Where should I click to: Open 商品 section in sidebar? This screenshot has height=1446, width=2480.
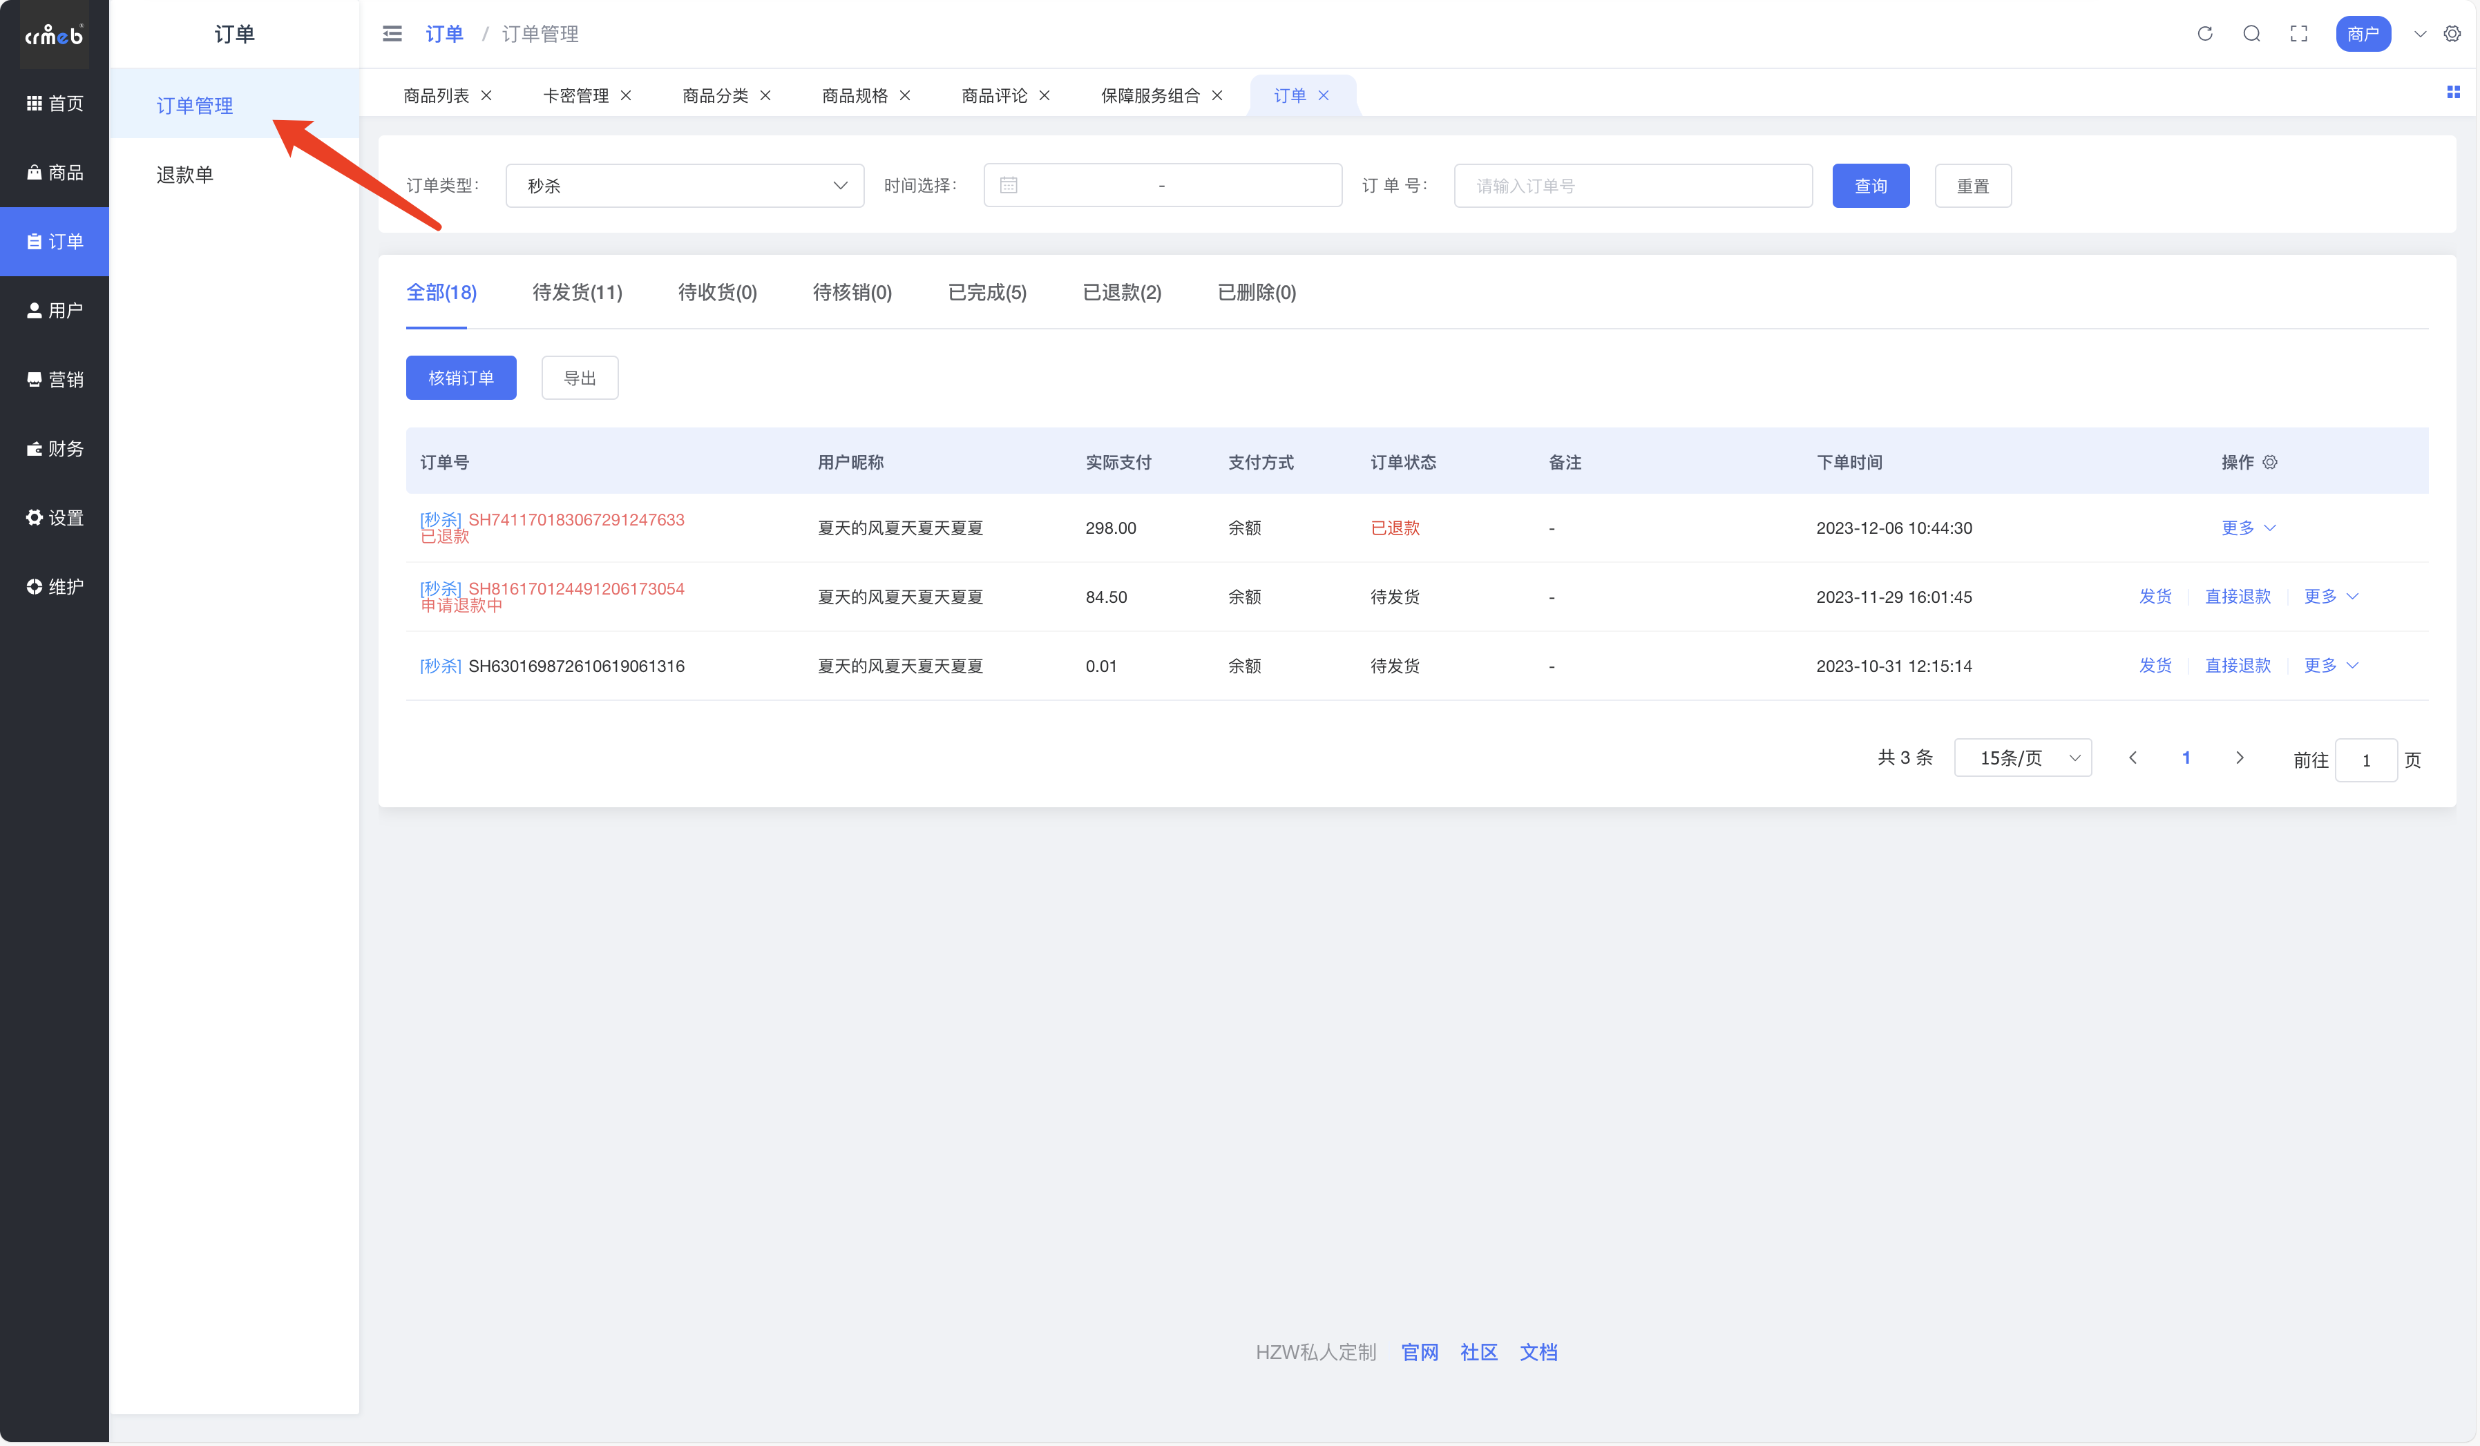tap(54, 172)
